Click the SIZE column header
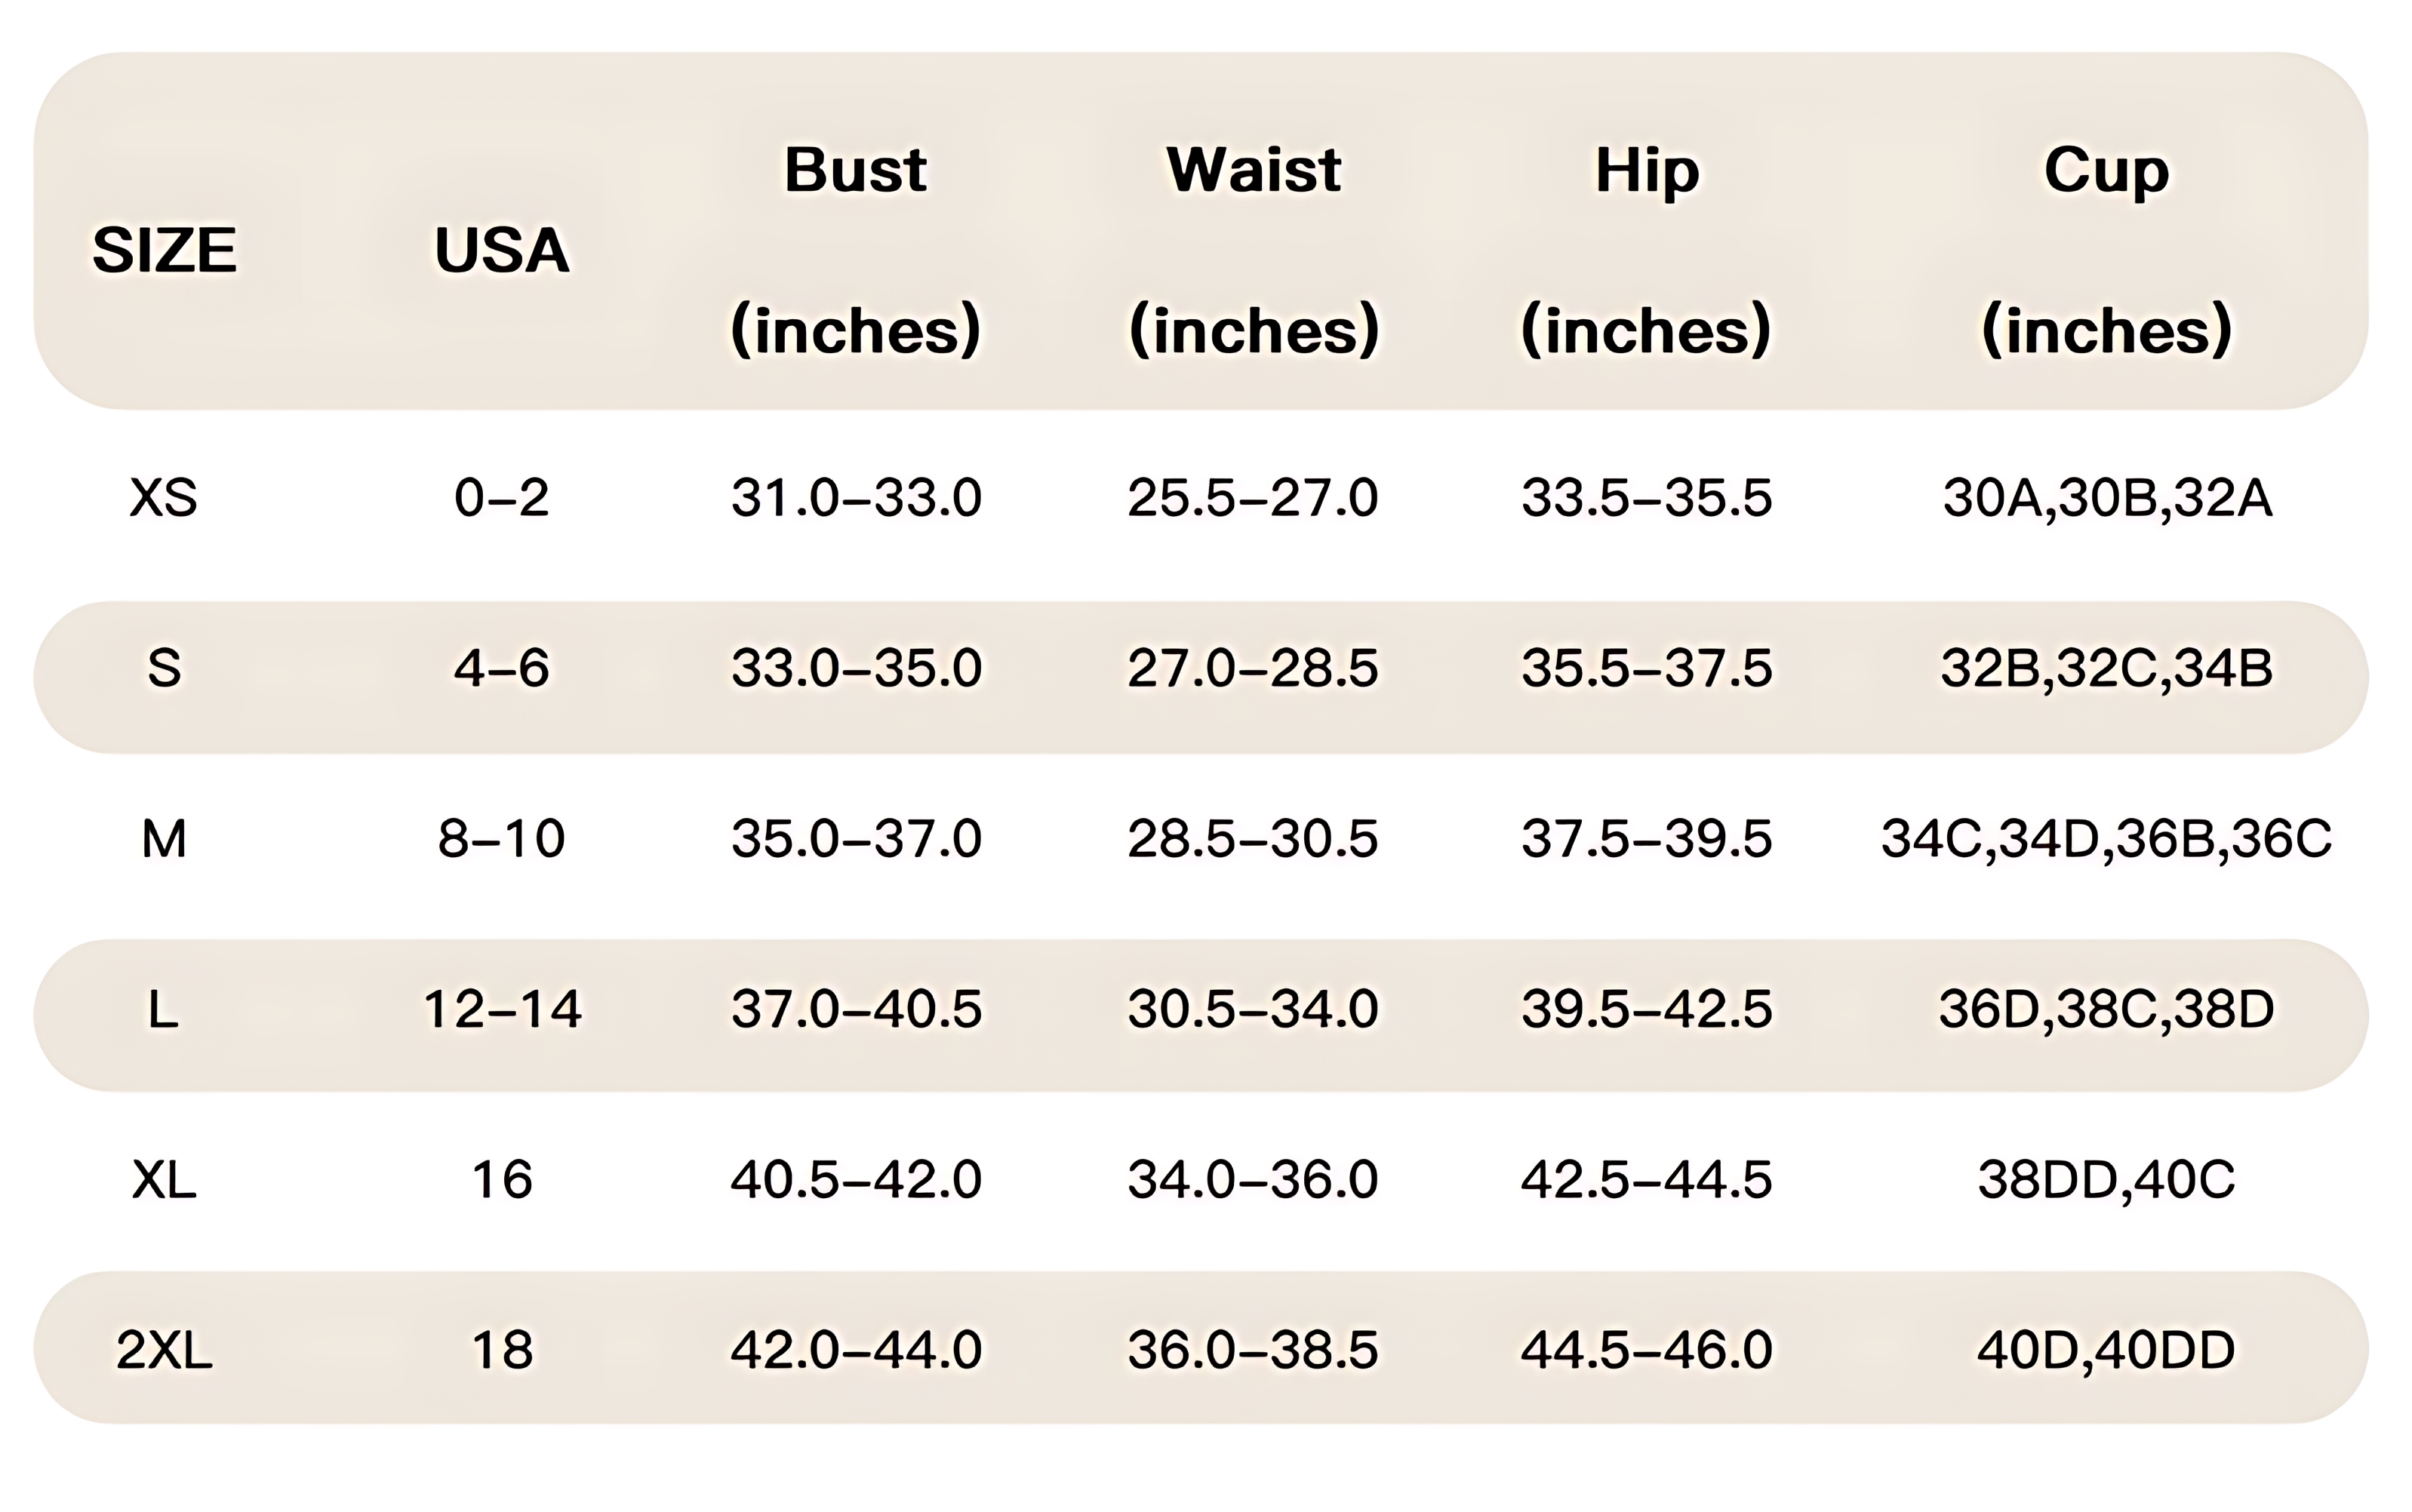Screen dimensions: 2412x1512 point(164,250)
